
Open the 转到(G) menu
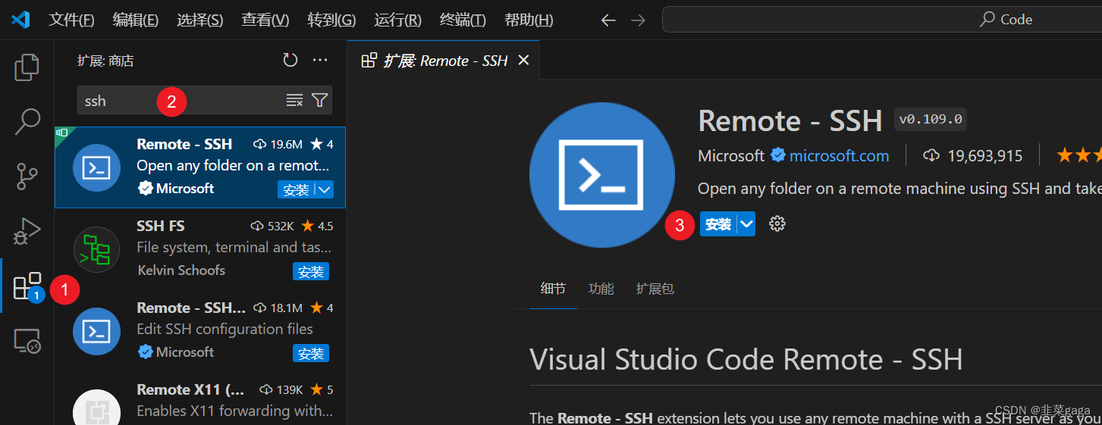(331, 20)
